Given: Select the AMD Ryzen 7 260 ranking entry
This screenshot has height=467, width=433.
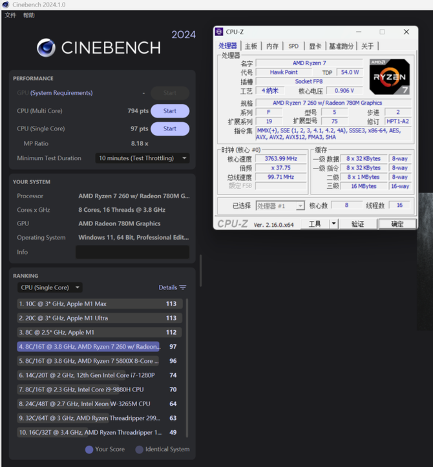Looking at the screenshot, I should pyautogui.click(x=89, y=347).
